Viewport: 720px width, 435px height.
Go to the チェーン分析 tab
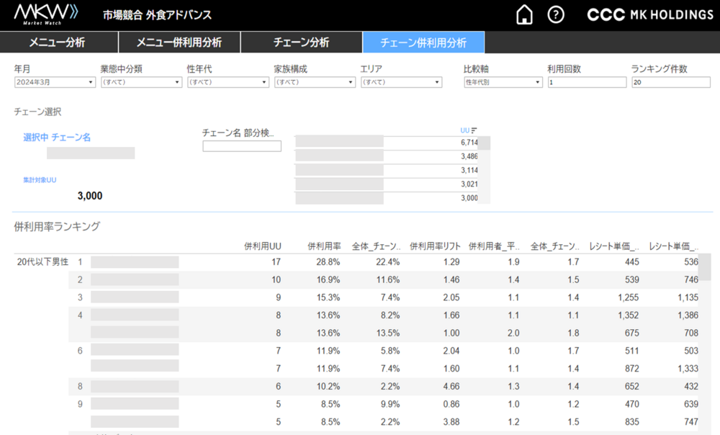click(301, 42)
